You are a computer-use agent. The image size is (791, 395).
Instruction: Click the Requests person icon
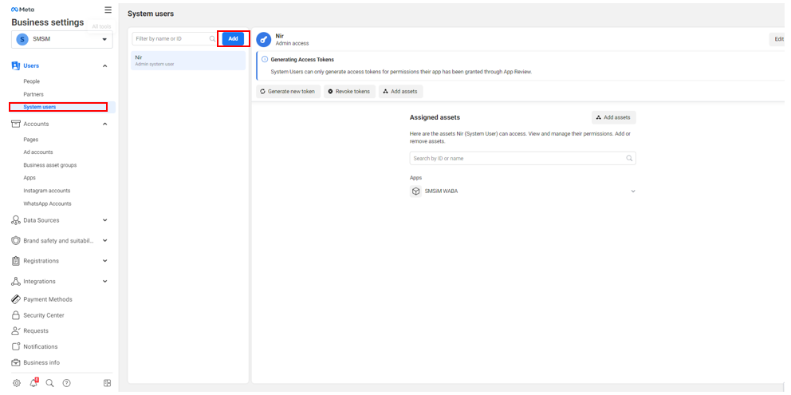tap(16, 331)
